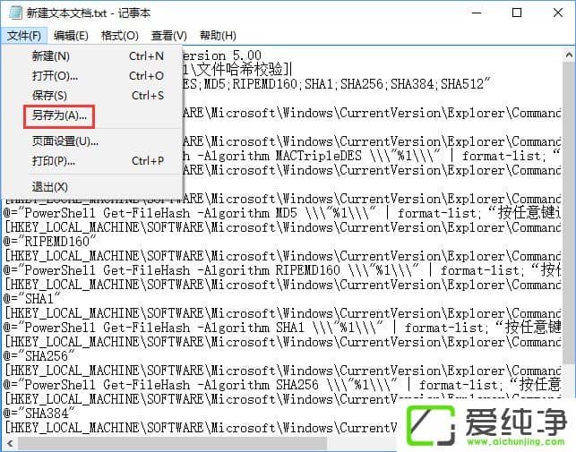Click the line reading @="SHA384"
This screenshot has height=452, width=576.
coord(39,414)
